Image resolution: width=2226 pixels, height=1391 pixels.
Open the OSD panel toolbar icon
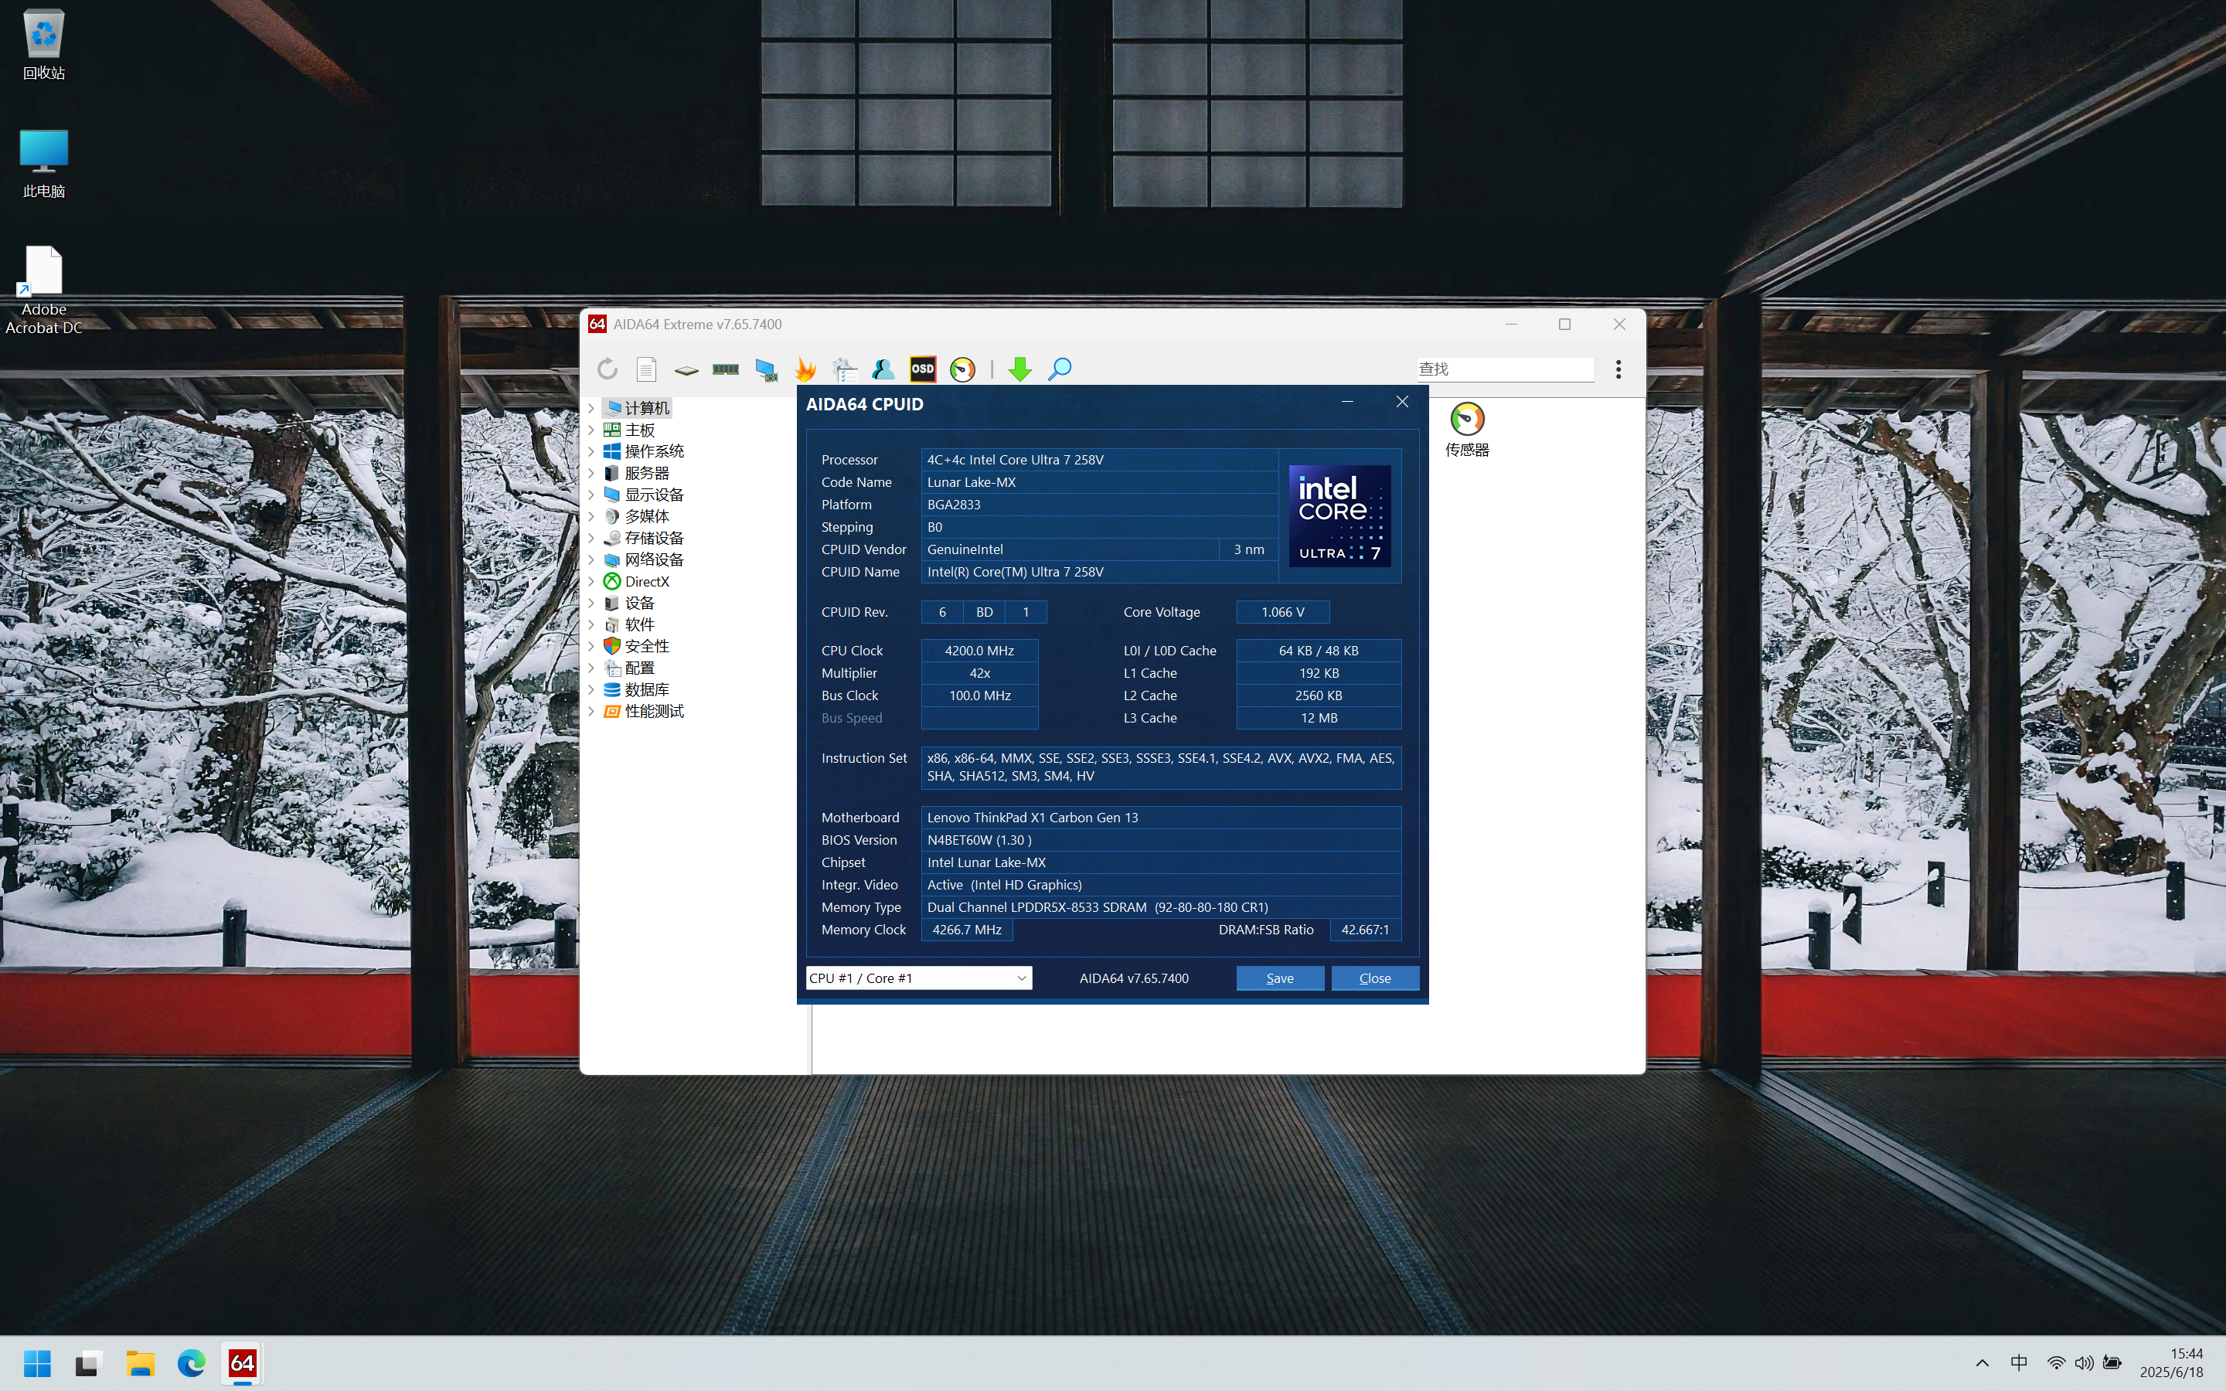923,369
